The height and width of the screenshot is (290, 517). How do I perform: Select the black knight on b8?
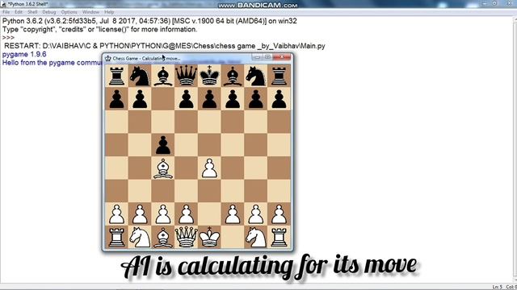tap(140, 76)
